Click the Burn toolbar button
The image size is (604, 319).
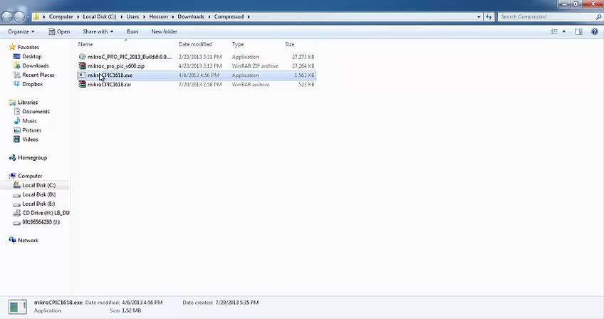(x=132, y=31)
